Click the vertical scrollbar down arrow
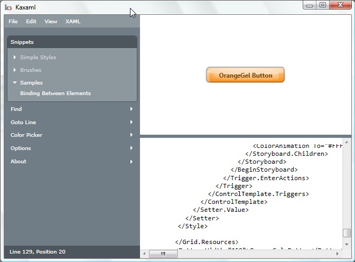Viewport: 355px width, 262px height. [x=347, y=244]
